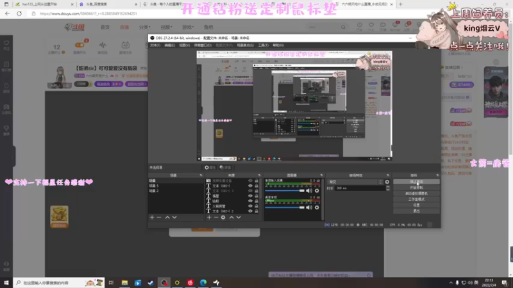Open NetEase red music icon in taskbar

pos(190,283)
